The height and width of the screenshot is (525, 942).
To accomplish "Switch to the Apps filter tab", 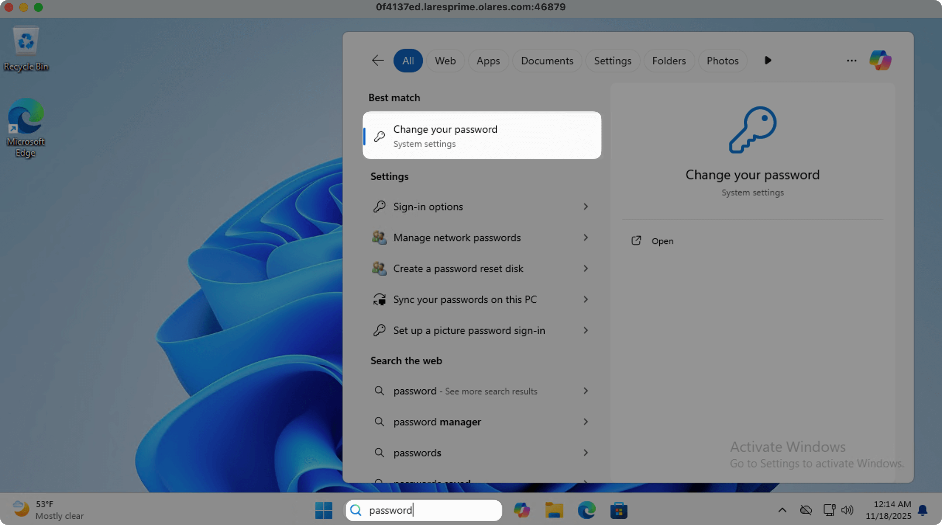I will tap(488, 60).
